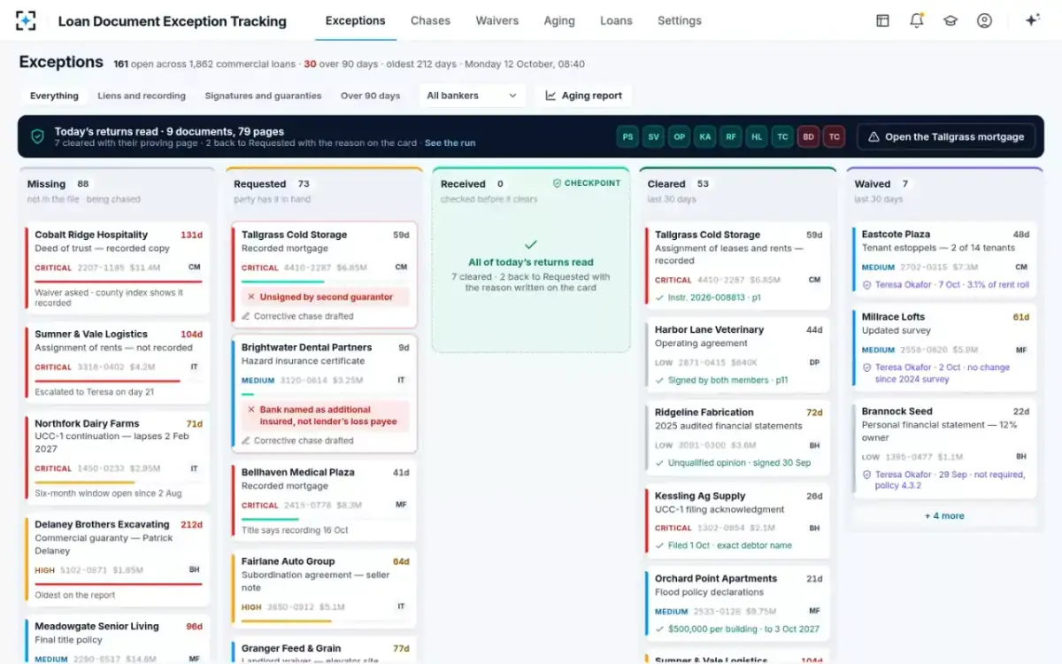This screenshot has width=1062, height=664.
Task: Click the KA document badge
Action: [704, 137]
